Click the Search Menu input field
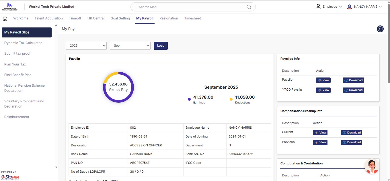This screenshot has width=390, height=181. (x=189, y=7)
